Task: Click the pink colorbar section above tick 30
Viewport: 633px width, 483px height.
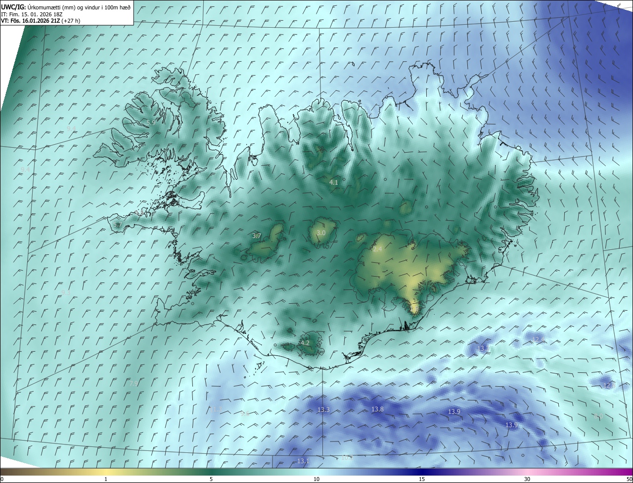Action: pyautogui.click(x=527, y=472)
